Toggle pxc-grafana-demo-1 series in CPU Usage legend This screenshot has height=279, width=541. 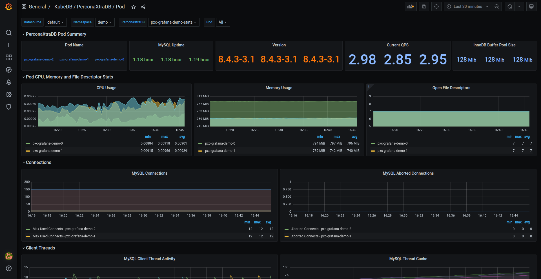48,151
